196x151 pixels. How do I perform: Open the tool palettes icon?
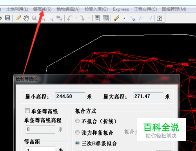click(x=105, y=18)
